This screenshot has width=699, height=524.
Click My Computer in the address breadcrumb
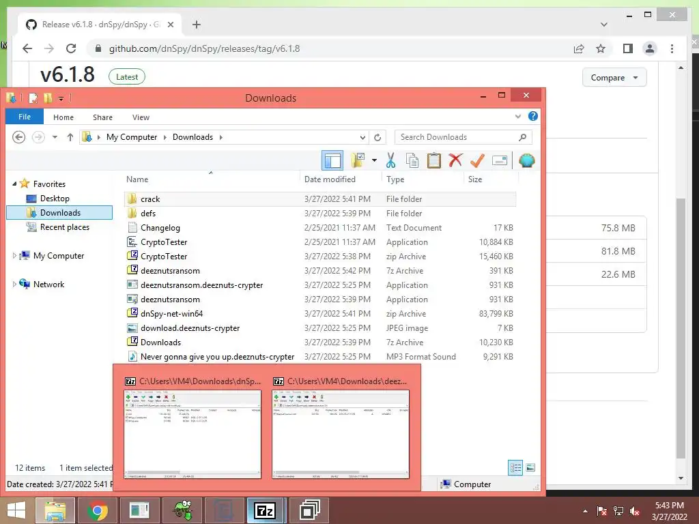pyautogui.click(x=132, y=137)
